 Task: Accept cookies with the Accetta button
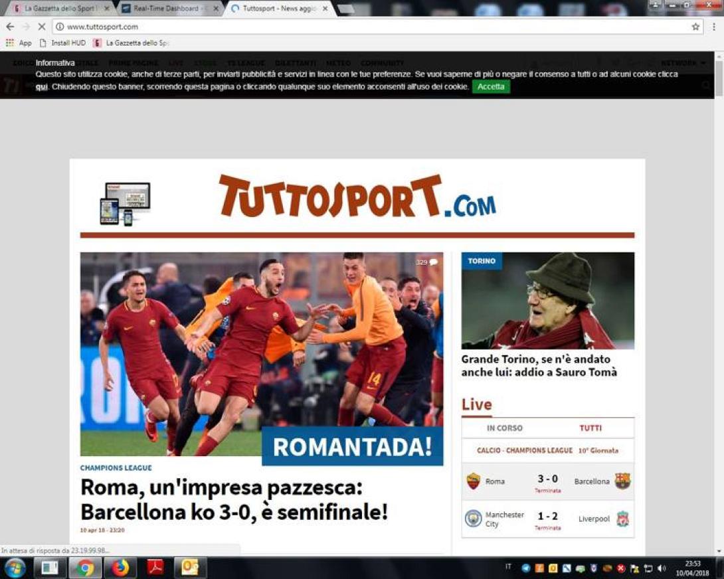click(x=491, y=86)
